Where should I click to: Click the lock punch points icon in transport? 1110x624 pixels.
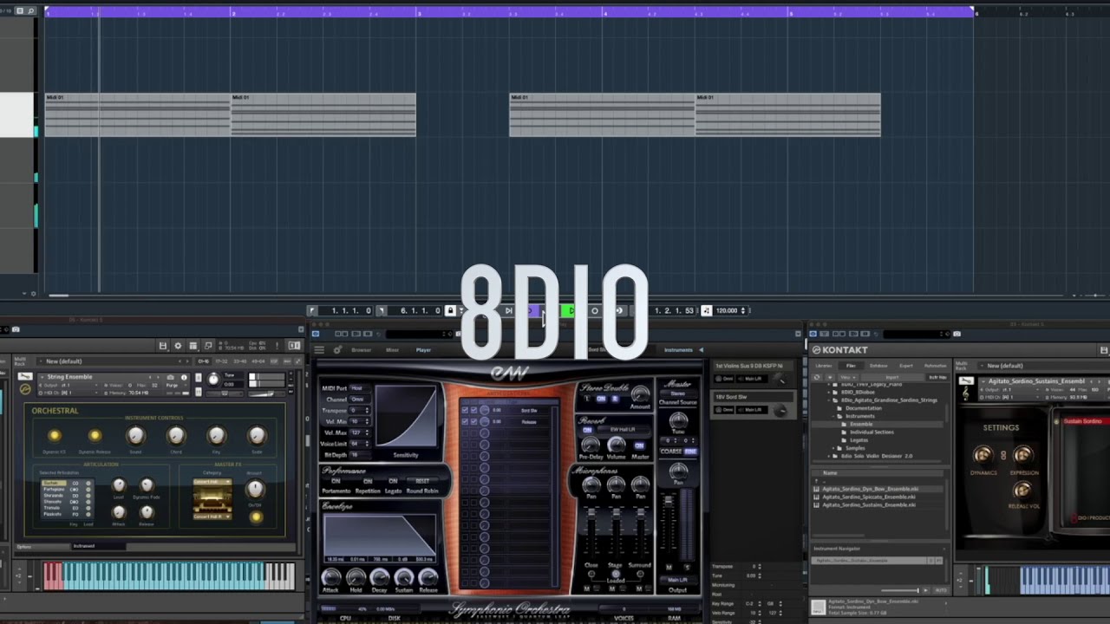tap(450, 310)
